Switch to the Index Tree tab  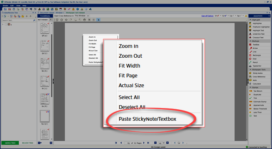[10, 143]
